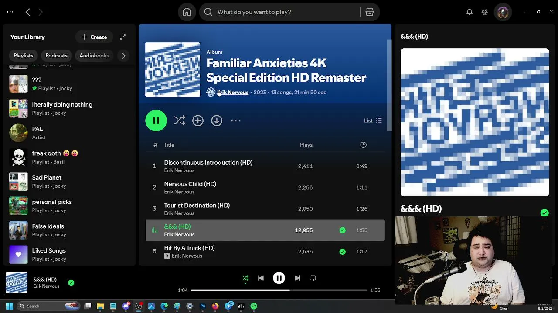Toggle saved checkmark for &&& (HD) row
This screenshot has width=558, height=313.
pos(342,230)
